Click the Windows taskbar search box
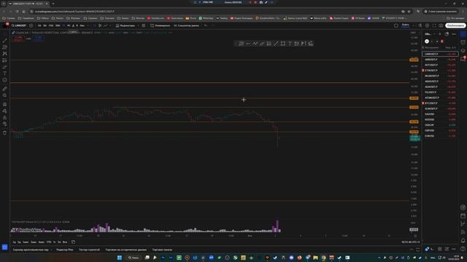Viewport: 467px width, 262px height. (134, 258)
